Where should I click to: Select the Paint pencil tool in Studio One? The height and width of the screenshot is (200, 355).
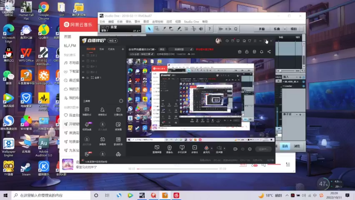(x=179, y=29)
